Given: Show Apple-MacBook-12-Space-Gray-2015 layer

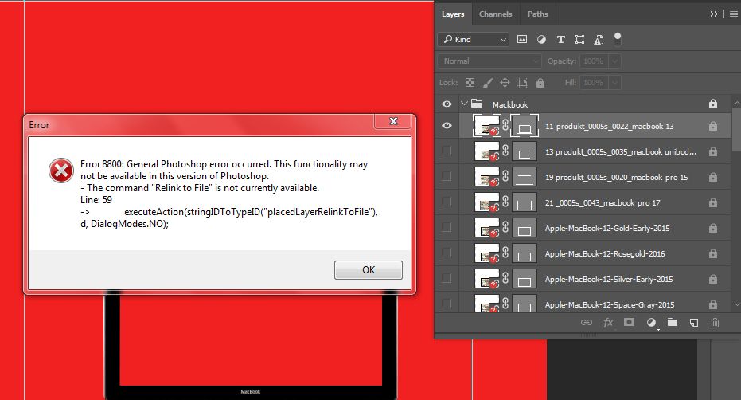Looking at the screenshot, I should pyautogui.click(x=446, y=304).
